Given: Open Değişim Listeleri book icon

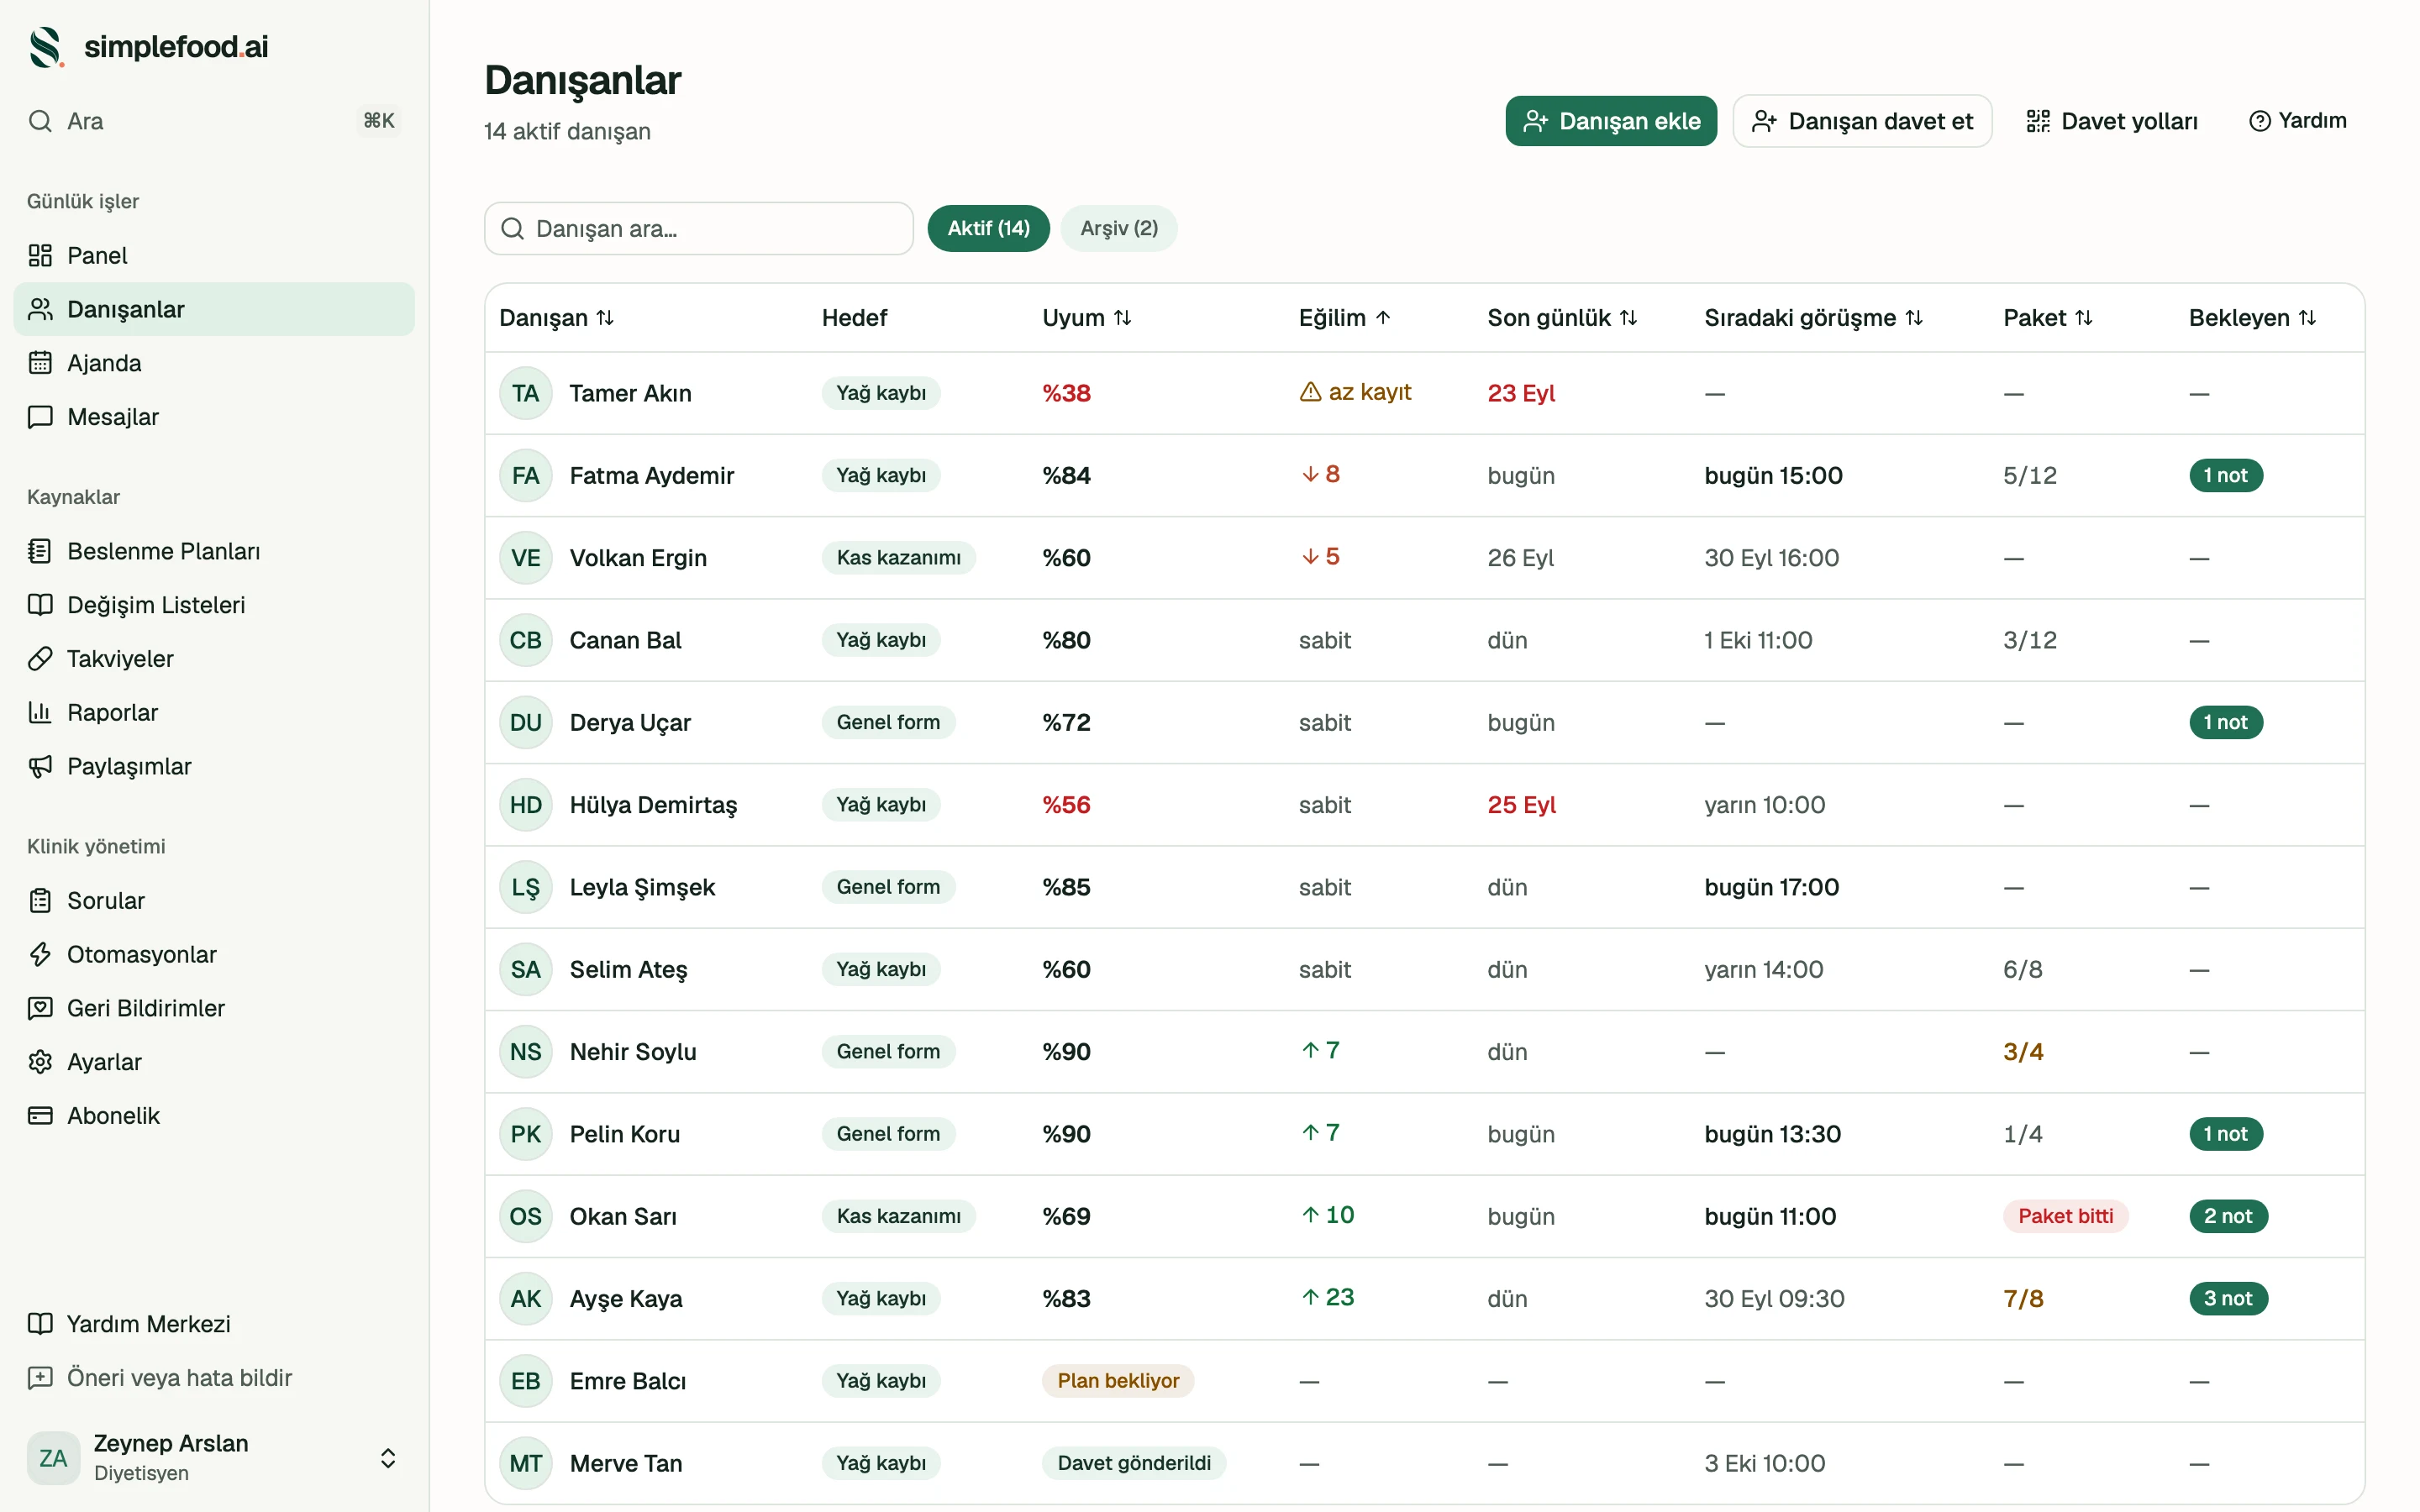Looking at the screenshot, I should coord(40,605).
